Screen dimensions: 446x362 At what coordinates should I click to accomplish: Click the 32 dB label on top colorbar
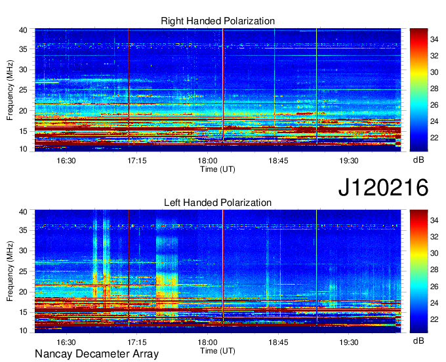[434, 56]
